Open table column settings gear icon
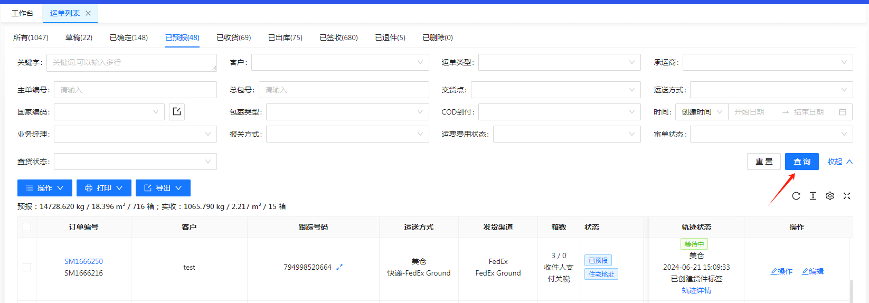 point(830,196)
